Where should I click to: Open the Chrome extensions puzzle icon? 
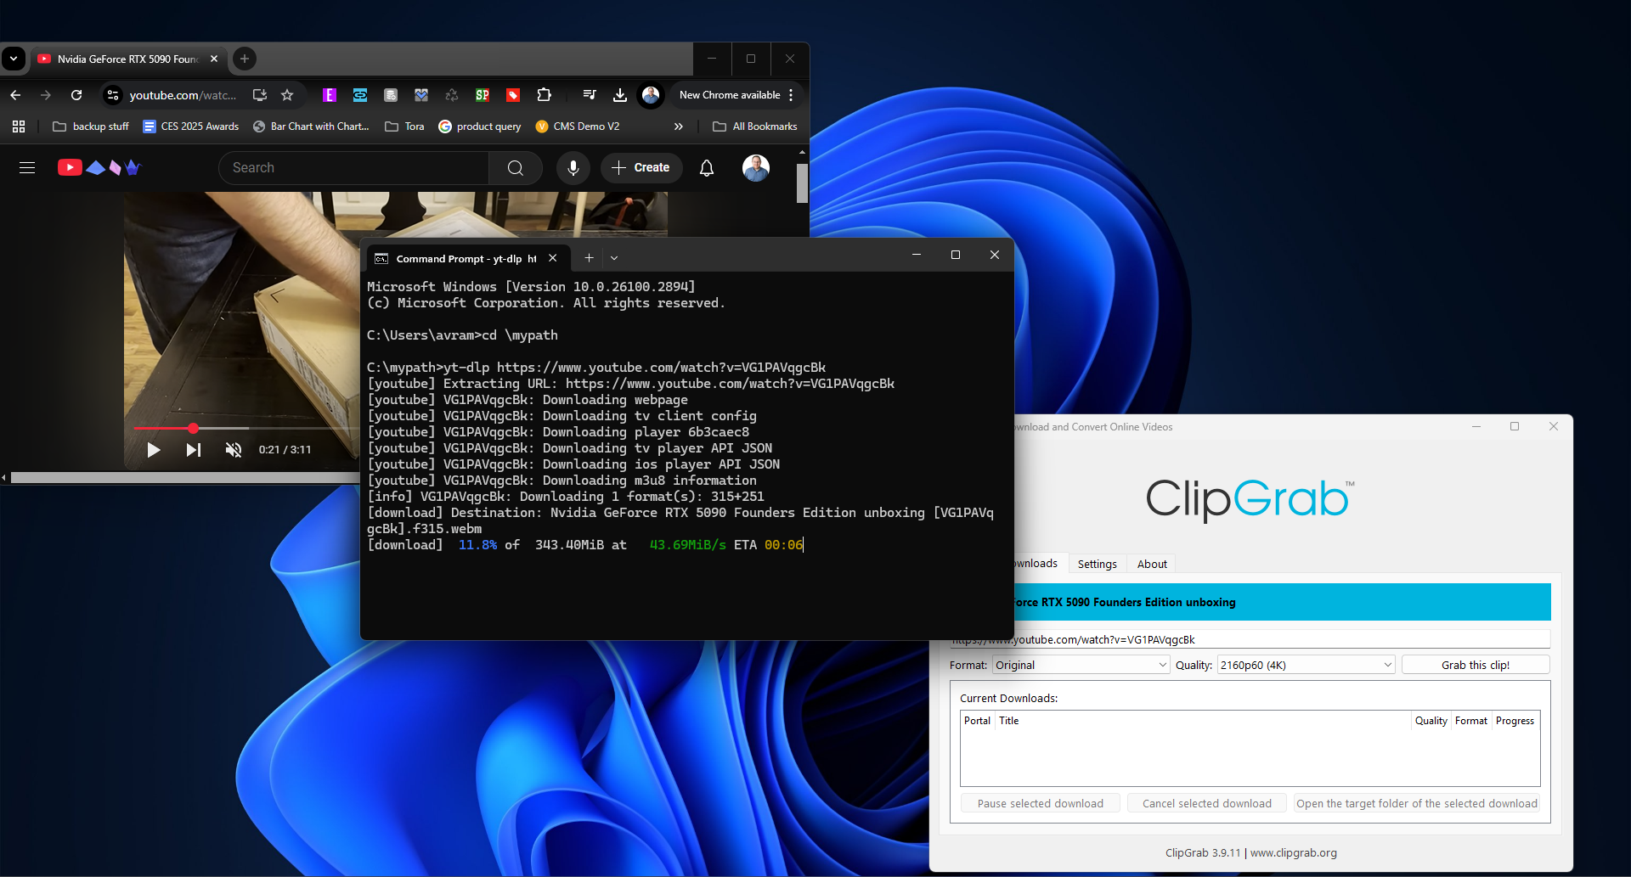544,95
